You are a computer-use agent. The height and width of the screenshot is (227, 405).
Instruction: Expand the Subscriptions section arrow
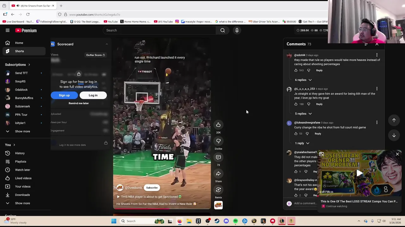click(29, 65)
